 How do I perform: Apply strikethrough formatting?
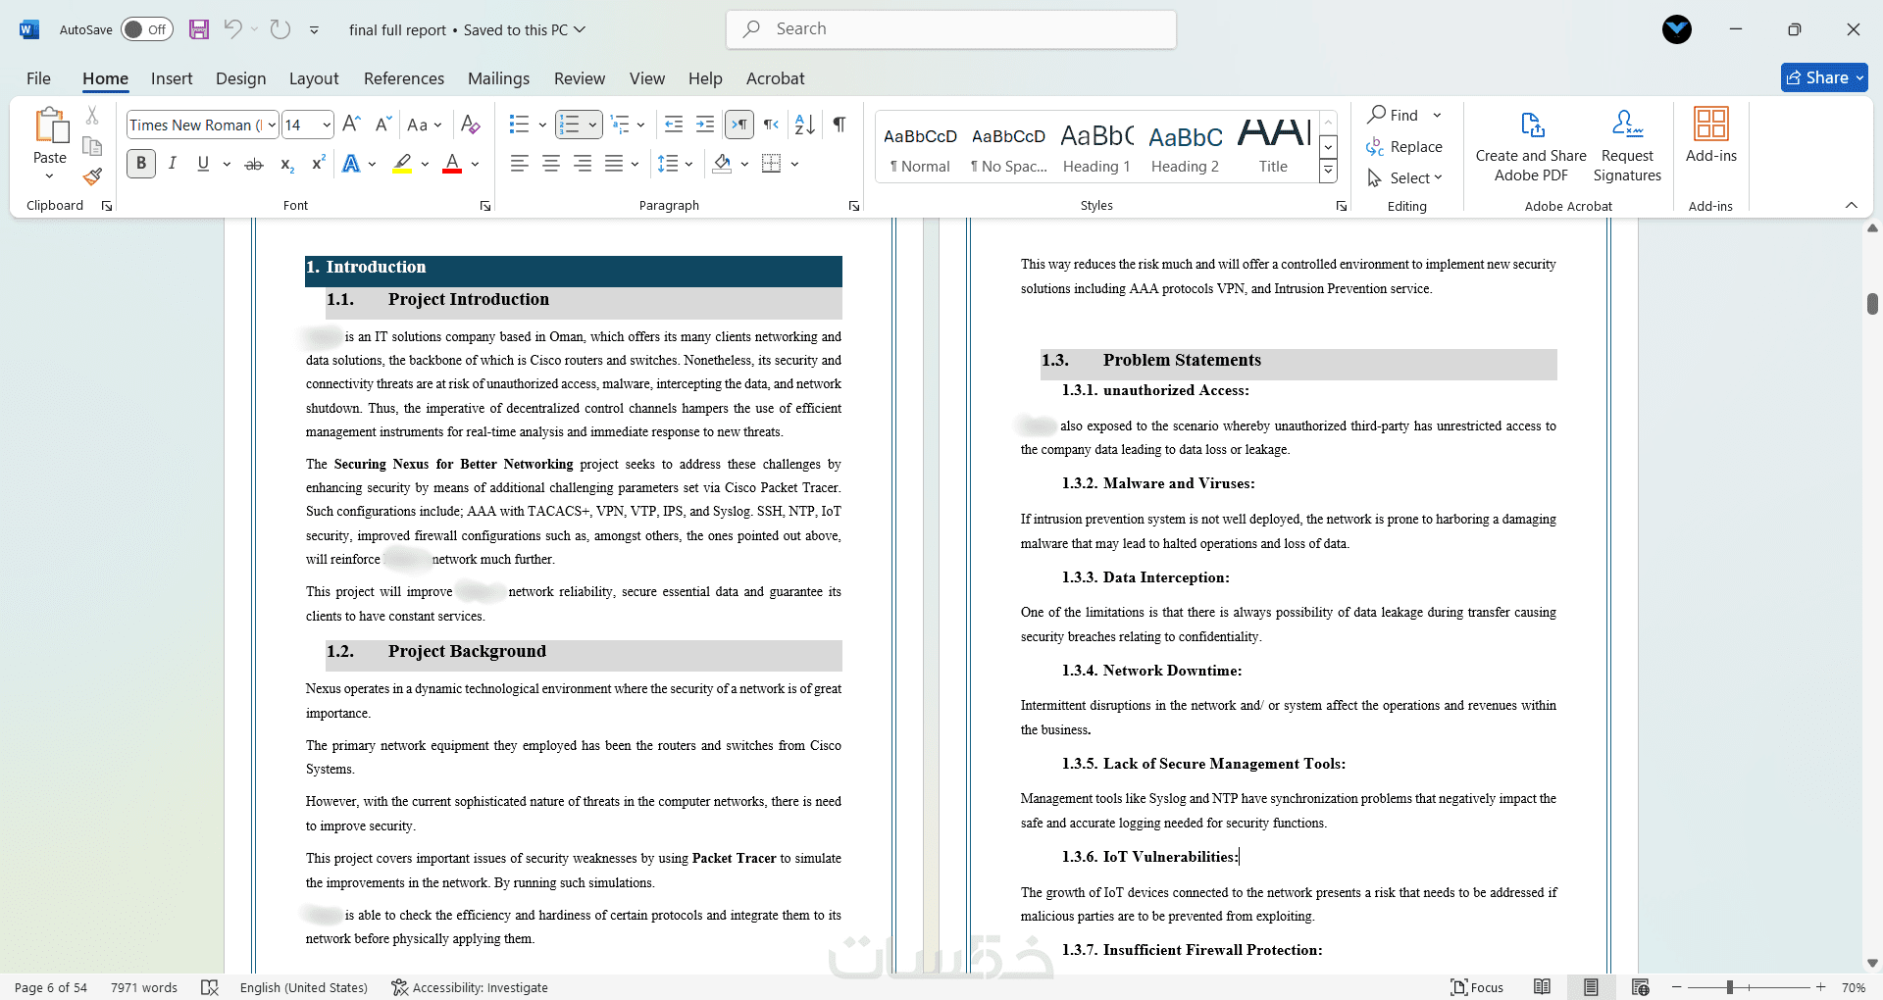[254, 164]
